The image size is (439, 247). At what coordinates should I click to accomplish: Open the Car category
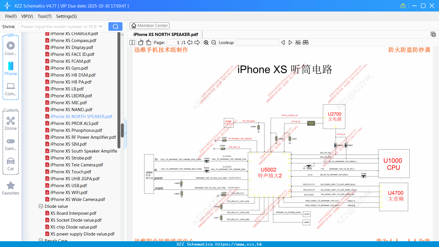point(11,164)
